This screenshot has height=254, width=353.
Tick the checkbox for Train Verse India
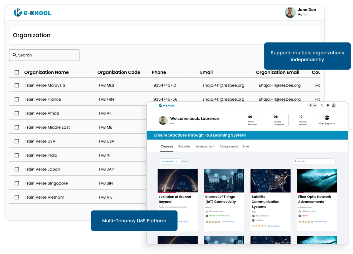(x=17, y=155)
